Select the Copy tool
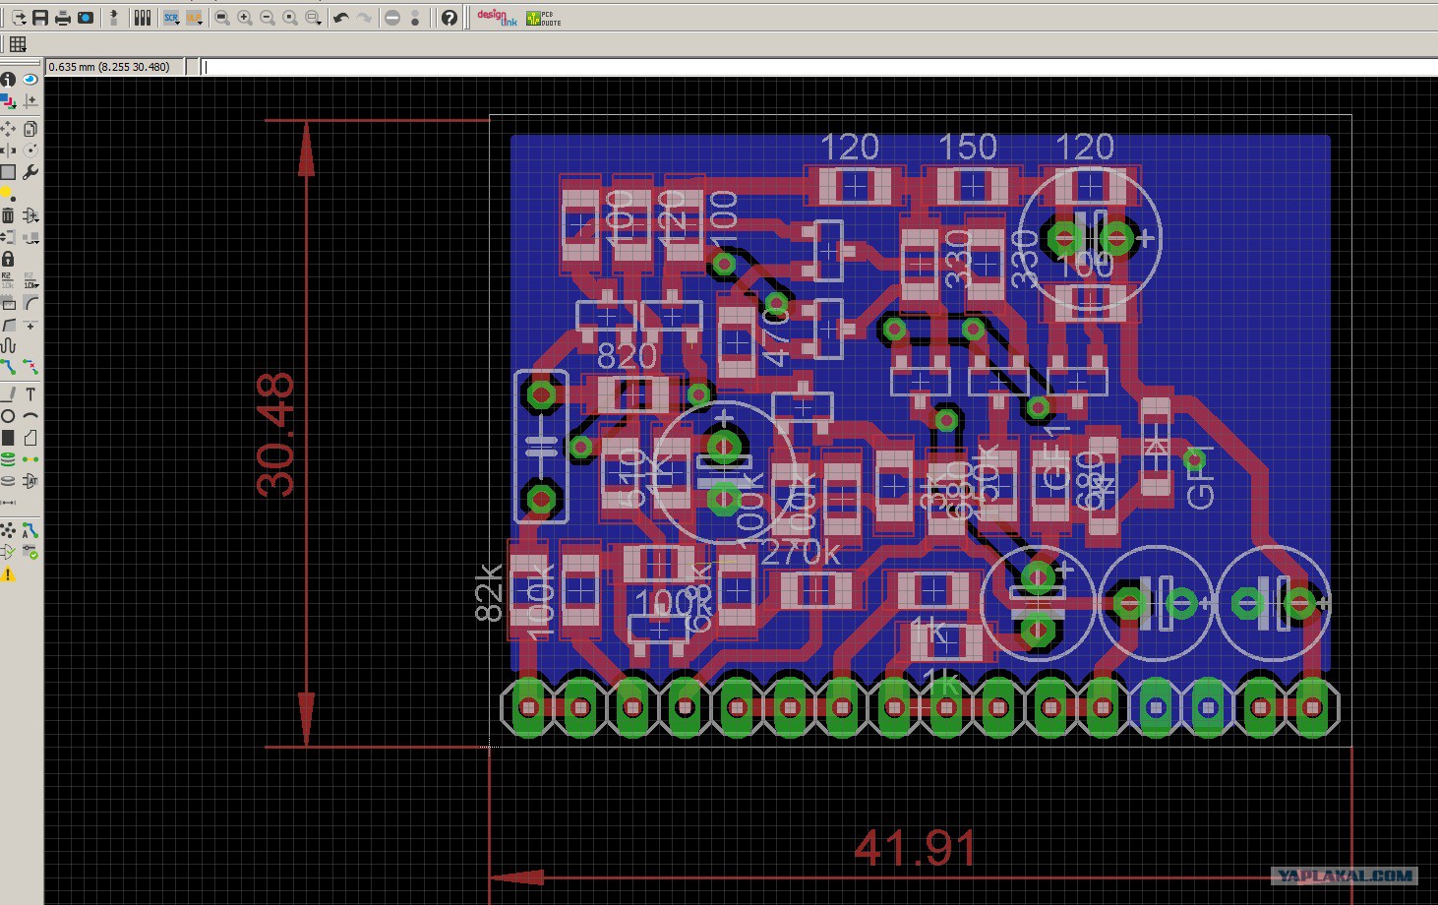1438x905 pixels. click(30, 129)
